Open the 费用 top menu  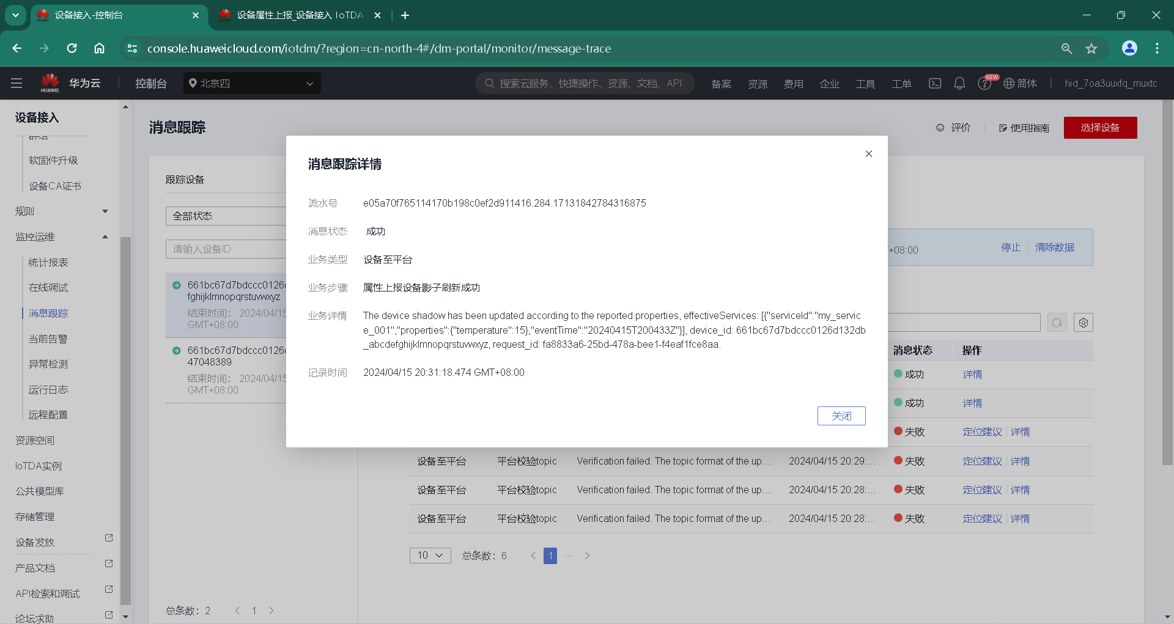[794, 84]
